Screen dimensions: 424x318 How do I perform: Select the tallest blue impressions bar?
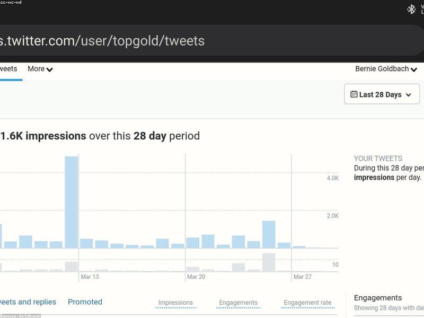click(x=72, y=202)
